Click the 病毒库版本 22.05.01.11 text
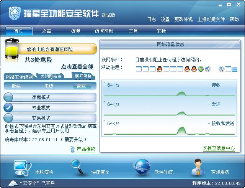245x188 pixels. [31, 139]
